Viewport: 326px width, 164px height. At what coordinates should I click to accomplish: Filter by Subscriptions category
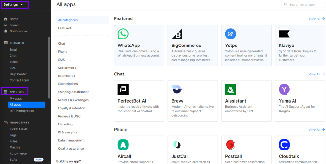[68, 84]
